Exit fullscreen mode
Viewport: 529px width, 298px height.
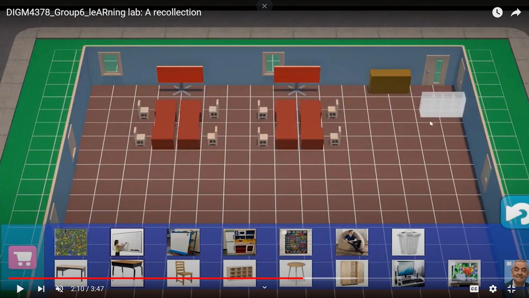click(511, 289)
